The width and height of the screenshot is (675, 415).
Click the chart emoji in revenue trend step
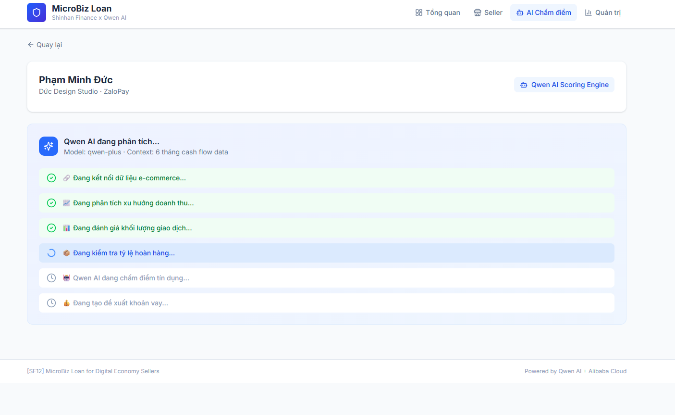click(x=67, y=203)
